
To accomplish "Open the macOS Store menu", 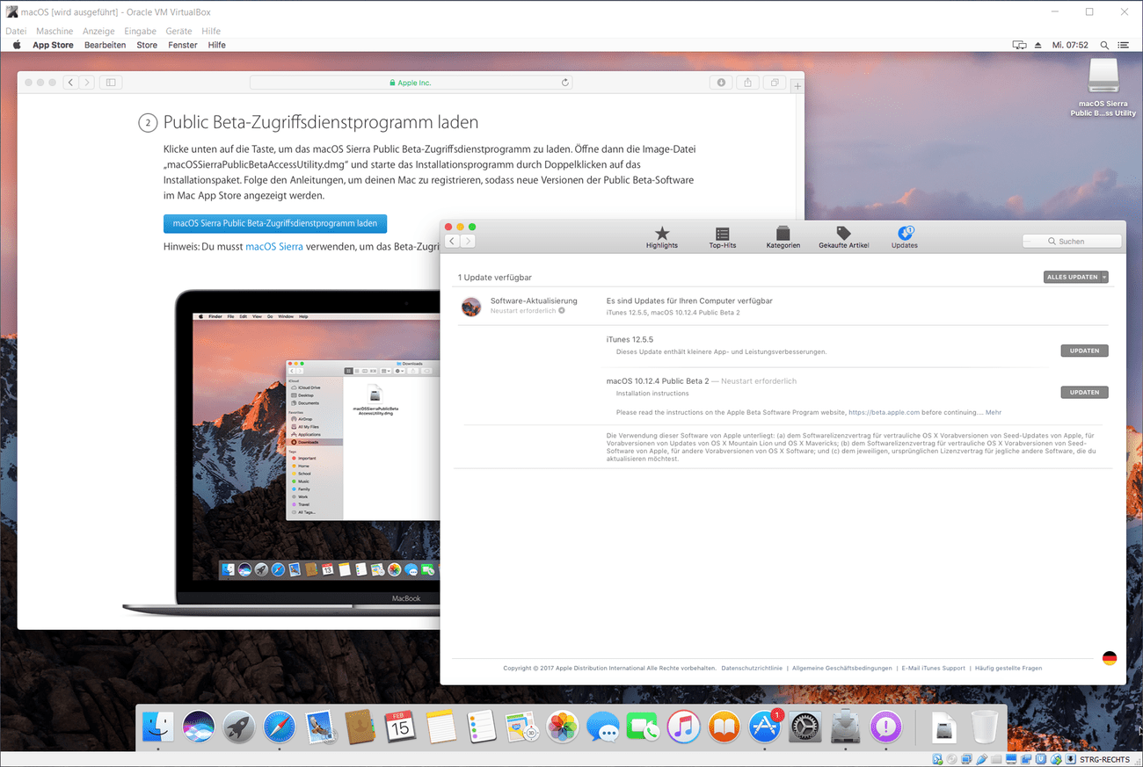I will coord(147,45).
